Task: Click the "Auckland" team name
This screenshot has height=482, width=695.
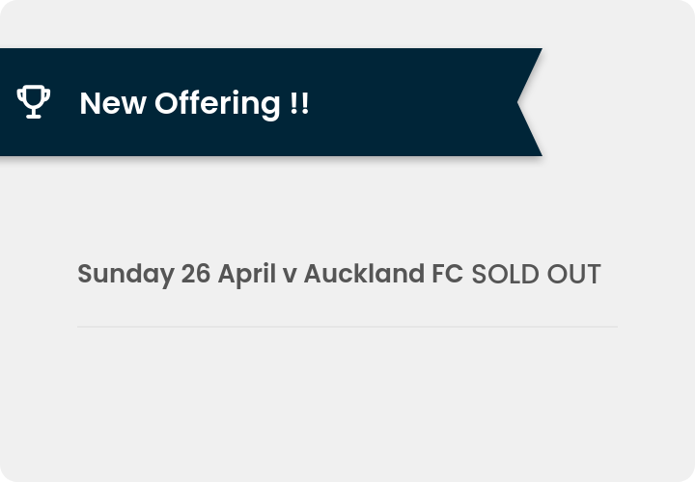Action: click(364, 273)
